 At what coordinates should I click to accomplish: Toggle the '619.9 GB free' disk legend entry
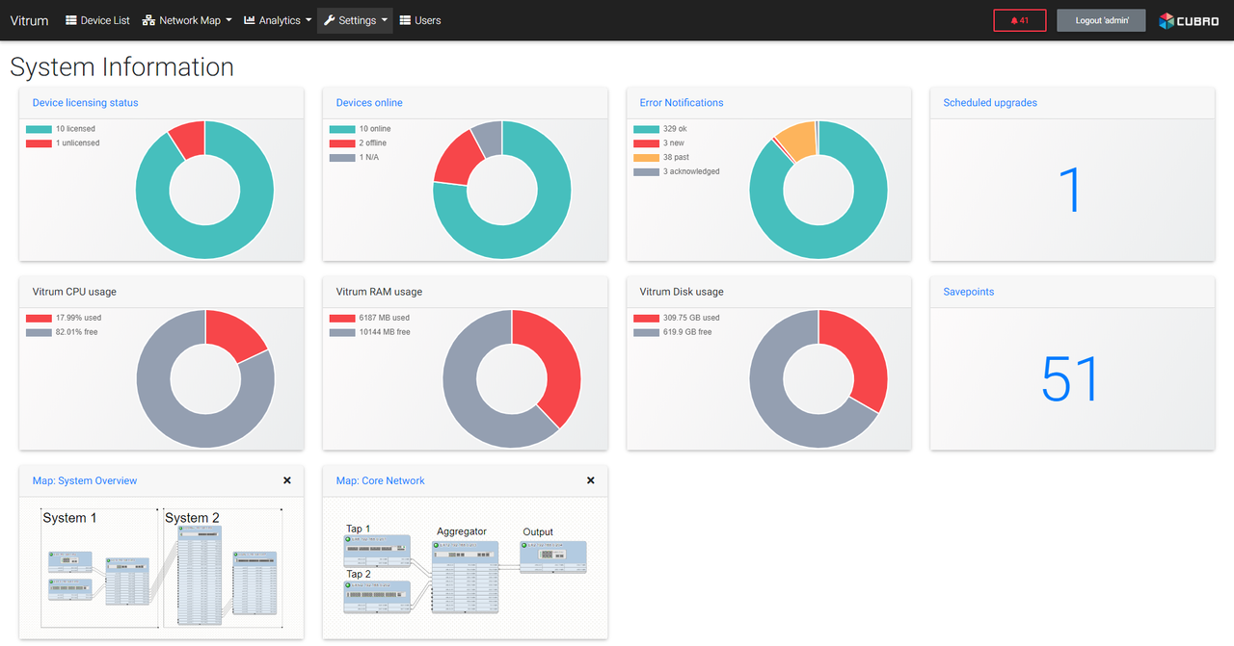(x=673, y=332)
